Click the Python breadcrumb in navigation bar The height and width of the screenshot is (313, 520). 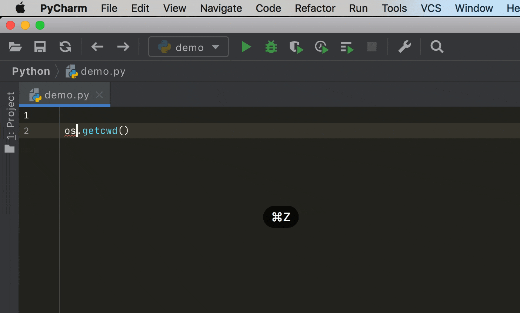coord(31,71)
